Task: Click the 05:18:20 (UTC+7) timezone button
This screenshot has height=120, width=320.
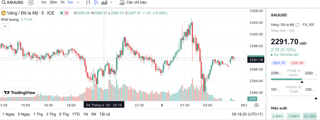Action: click(x=247, y=114)
